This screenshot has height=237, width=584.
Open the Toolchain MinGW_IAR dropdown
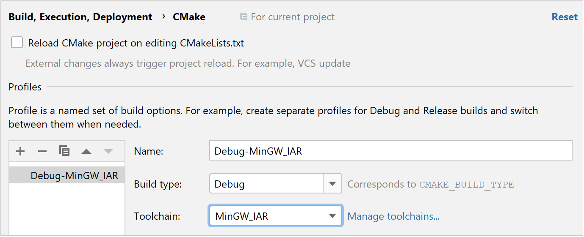[275, 216]
